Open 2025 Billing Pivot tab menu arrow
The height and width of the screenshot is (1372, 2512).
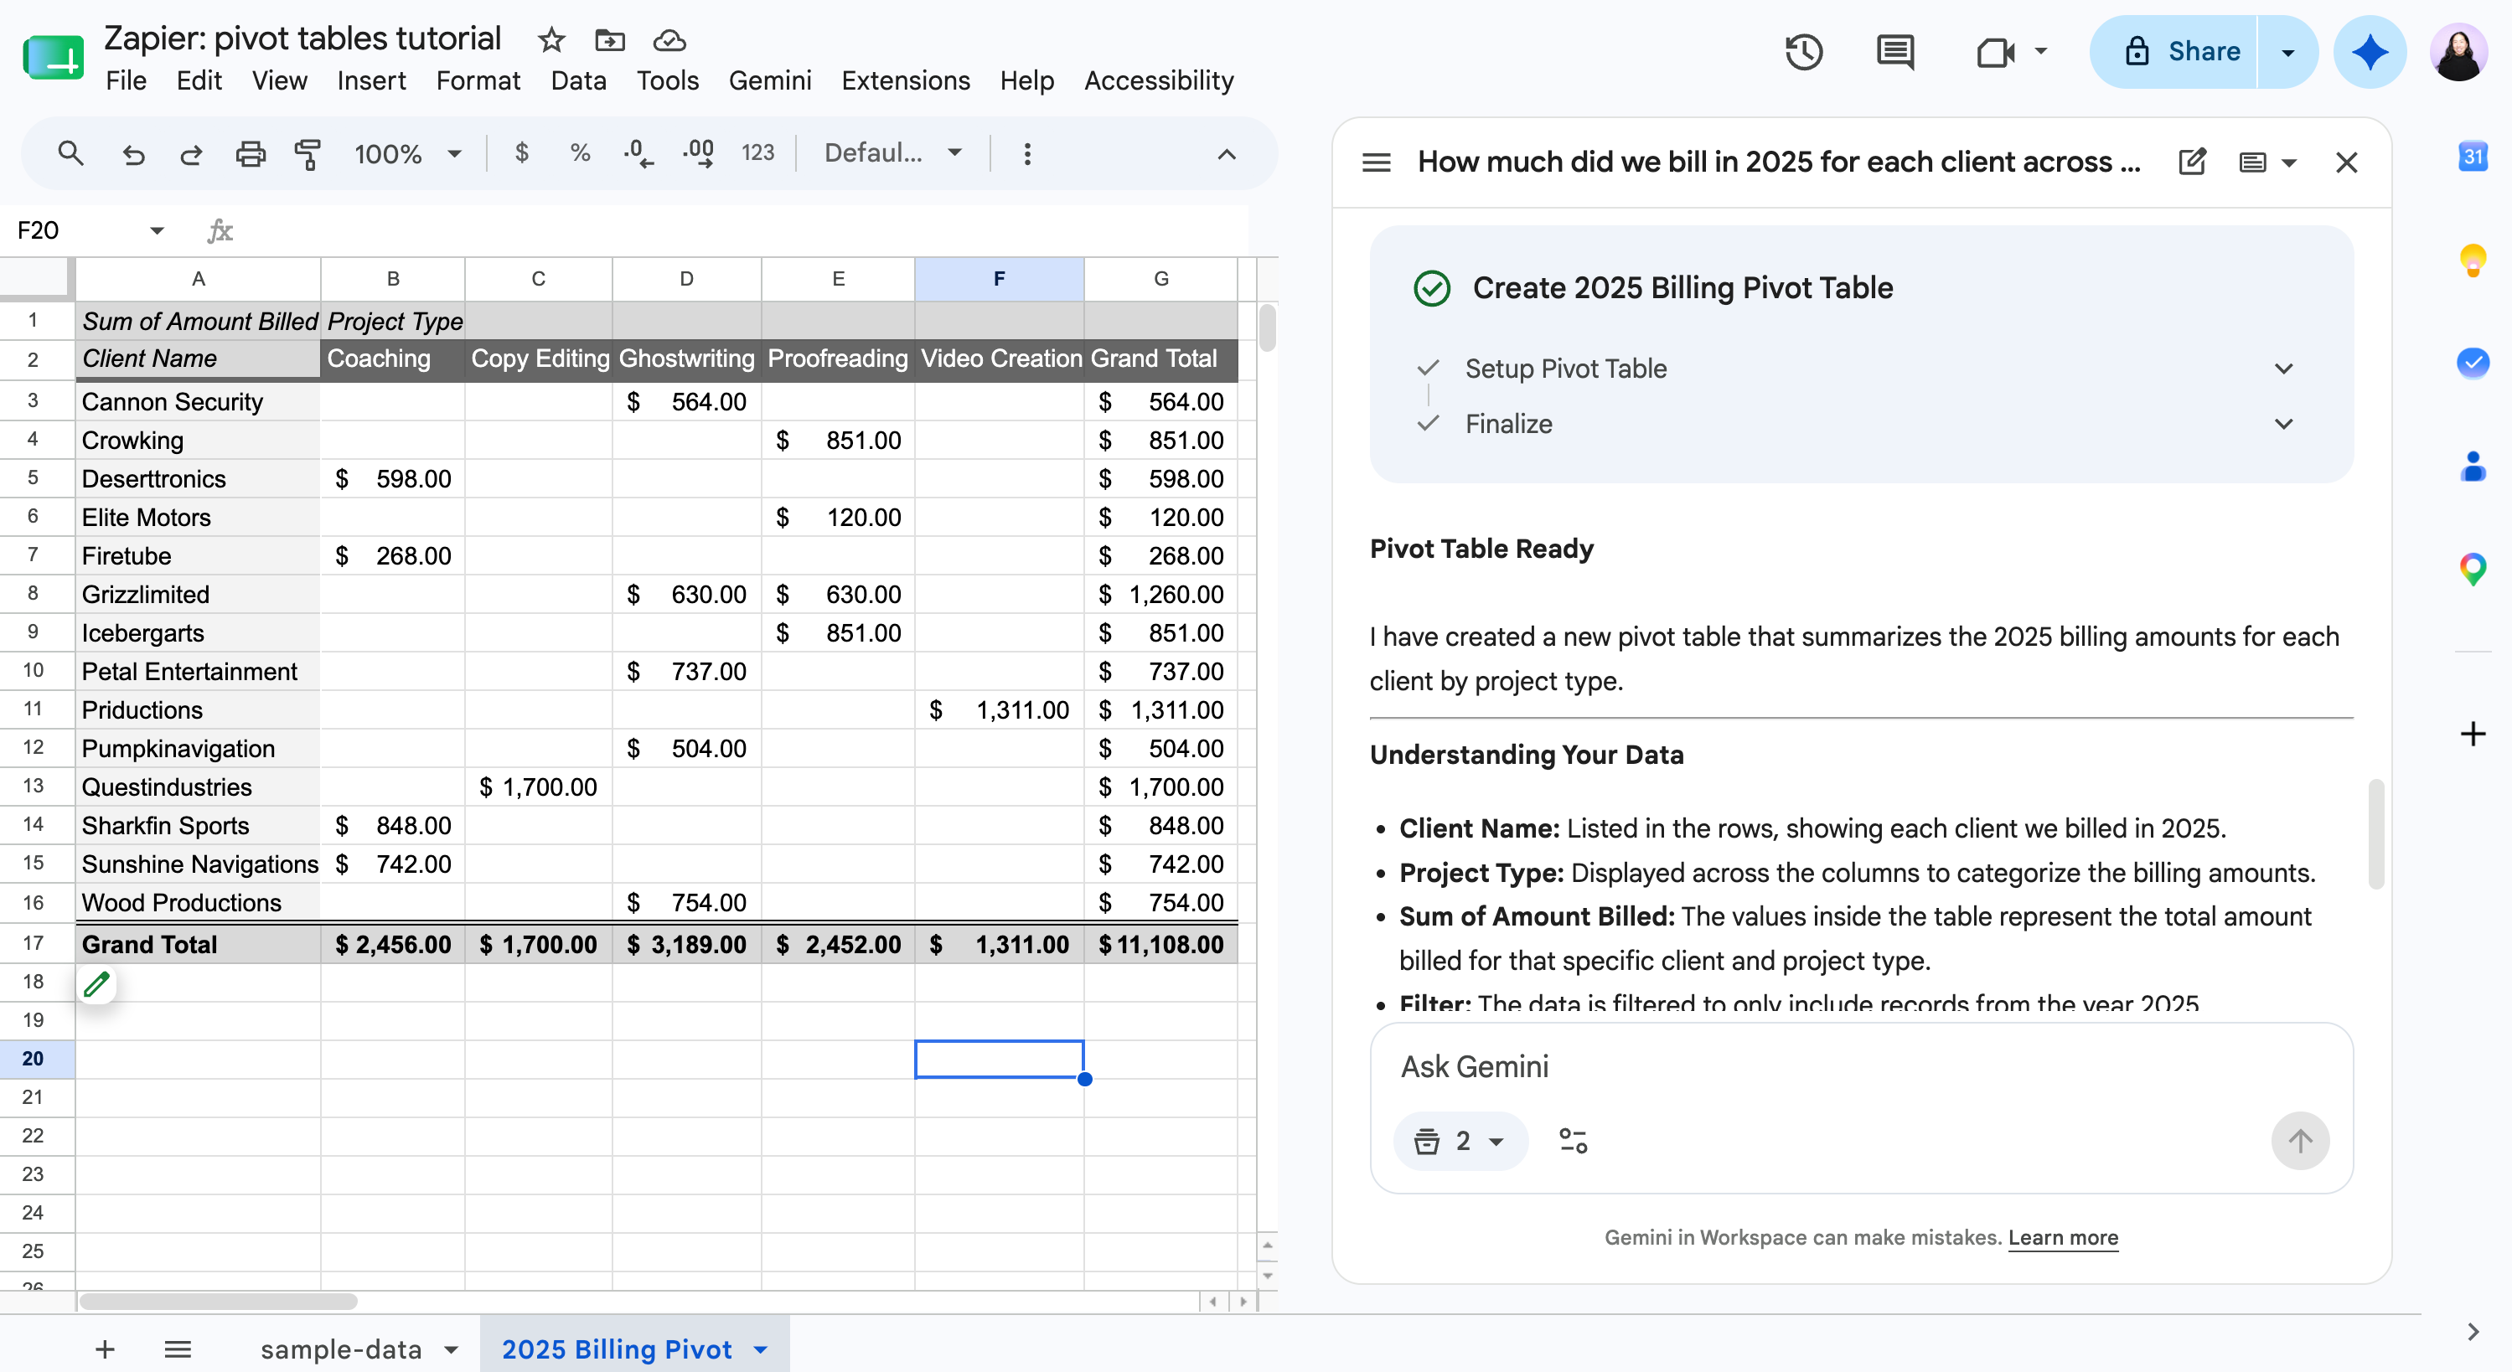[x=761, y=1349]
